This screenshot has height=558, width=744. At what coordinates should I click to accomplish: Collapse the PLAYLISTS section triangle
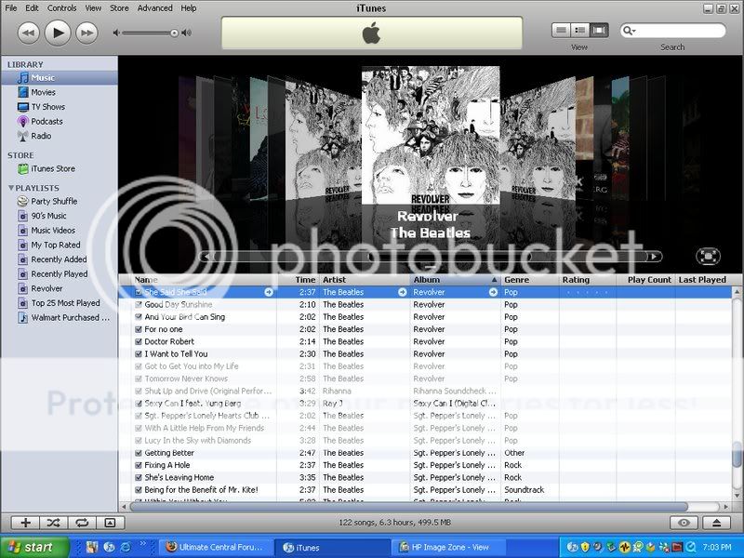10,188
